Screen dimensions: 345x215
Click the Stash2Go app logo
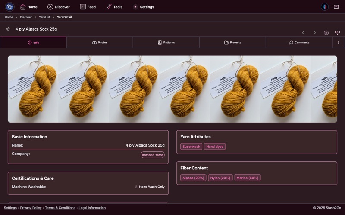click(x=9, y=7)
